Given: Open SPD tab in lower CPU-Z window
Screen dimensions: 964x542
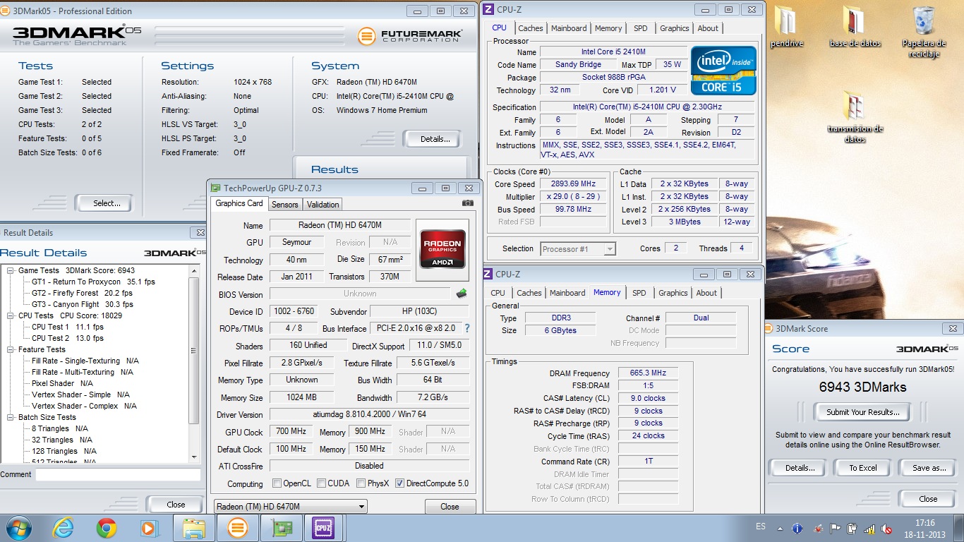Looking at the screenshot, I should 639,293.
